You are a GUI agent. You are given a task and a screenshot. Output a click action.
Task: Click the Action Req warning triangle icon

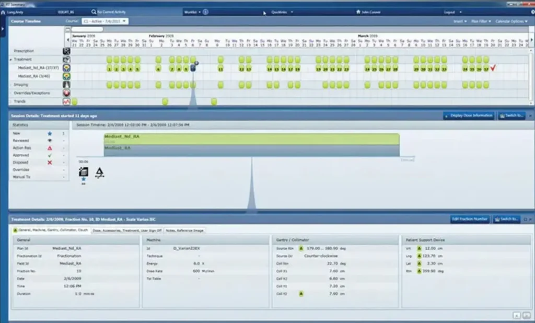[50, 148]
